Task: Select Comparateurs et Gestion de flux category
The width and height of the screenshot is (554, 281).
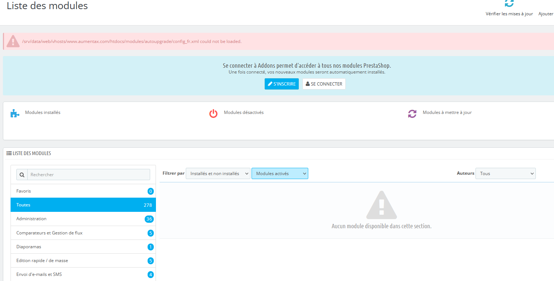Action: coord(83,233)
